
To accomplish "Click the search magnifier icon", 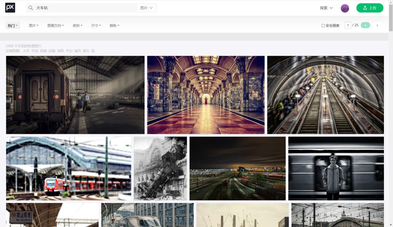I will point(31,8).
